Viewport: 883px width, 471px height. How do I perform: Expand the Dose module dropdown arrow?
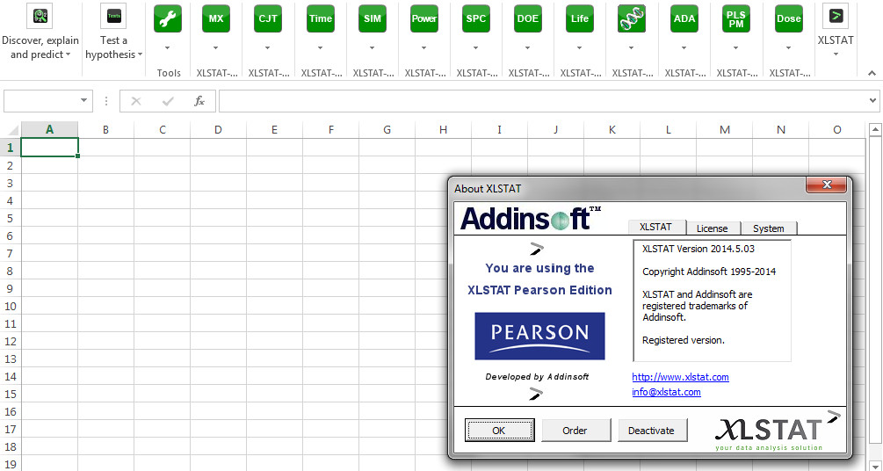[788, 47]
